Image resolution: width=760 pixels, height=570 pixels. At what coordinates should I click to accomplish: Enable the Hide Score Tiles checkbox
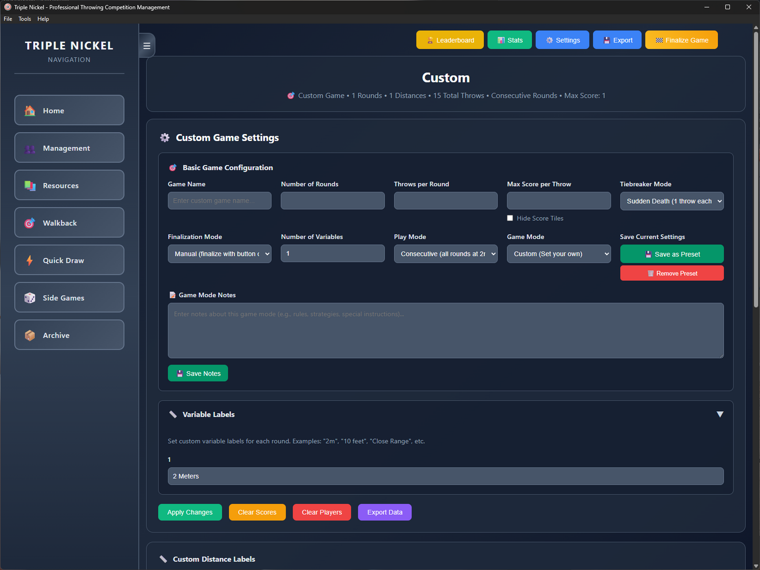click(x=510, y=218)
